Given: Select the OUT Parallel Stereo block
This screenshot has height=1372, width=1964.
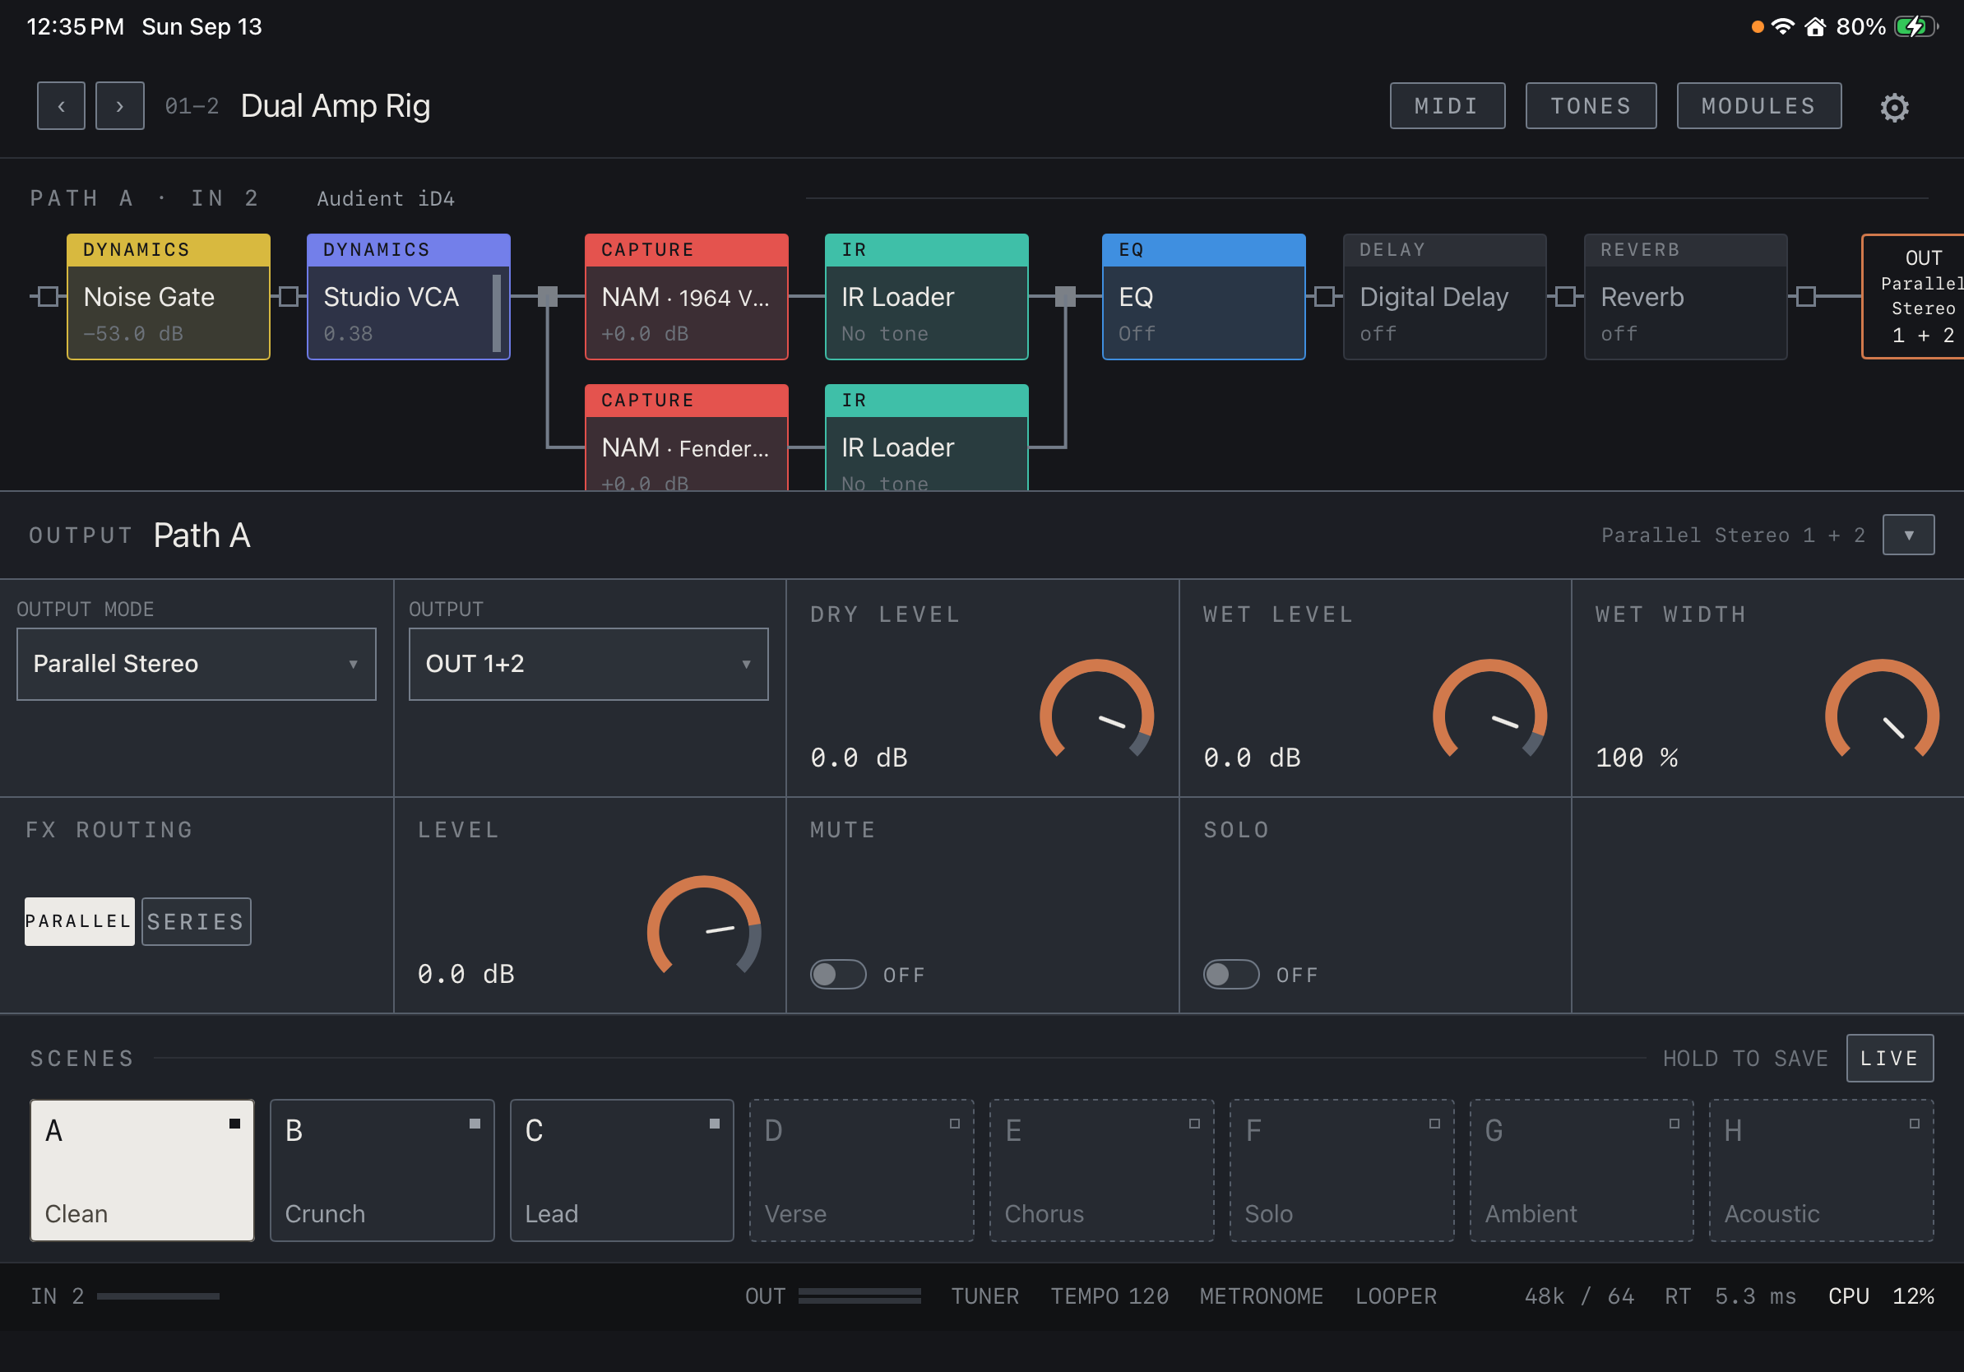Looking at the screenshot, I should tap(1914, 297).
